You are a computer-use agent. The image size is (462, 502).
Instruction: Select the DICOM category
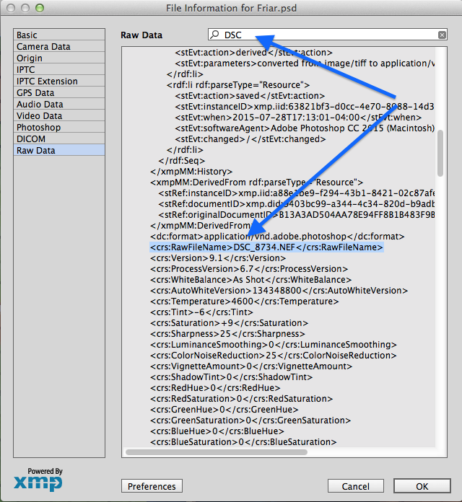click(59, 138)
